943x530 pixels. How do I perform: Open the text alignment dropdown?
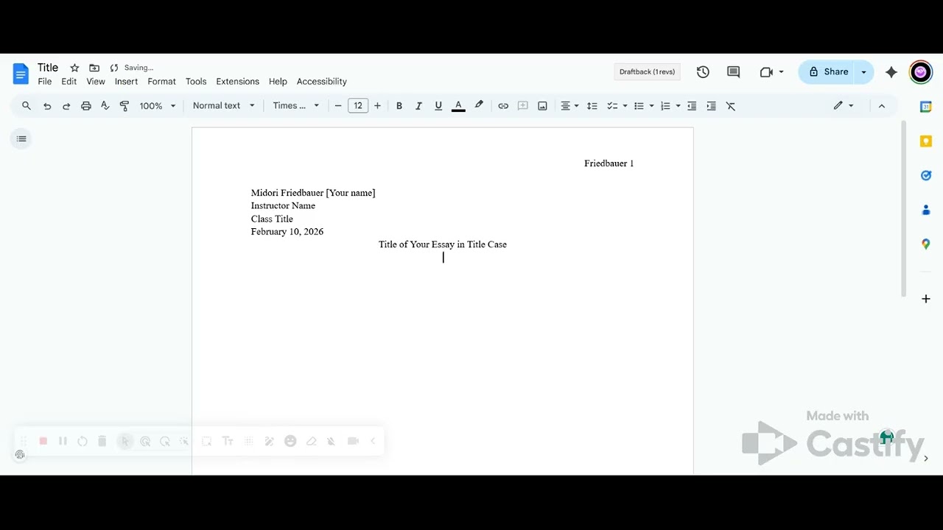[x=569, y=106]
